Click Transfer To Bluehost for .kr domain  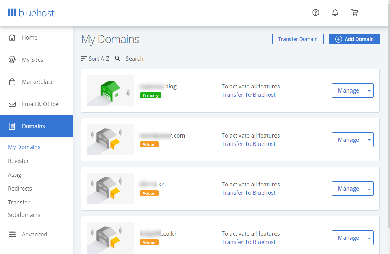click(x=249, y=193)
